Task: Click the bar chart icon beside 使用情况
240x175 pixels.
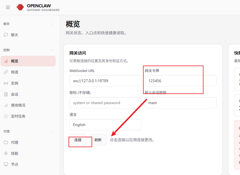Action: point(6,105)
